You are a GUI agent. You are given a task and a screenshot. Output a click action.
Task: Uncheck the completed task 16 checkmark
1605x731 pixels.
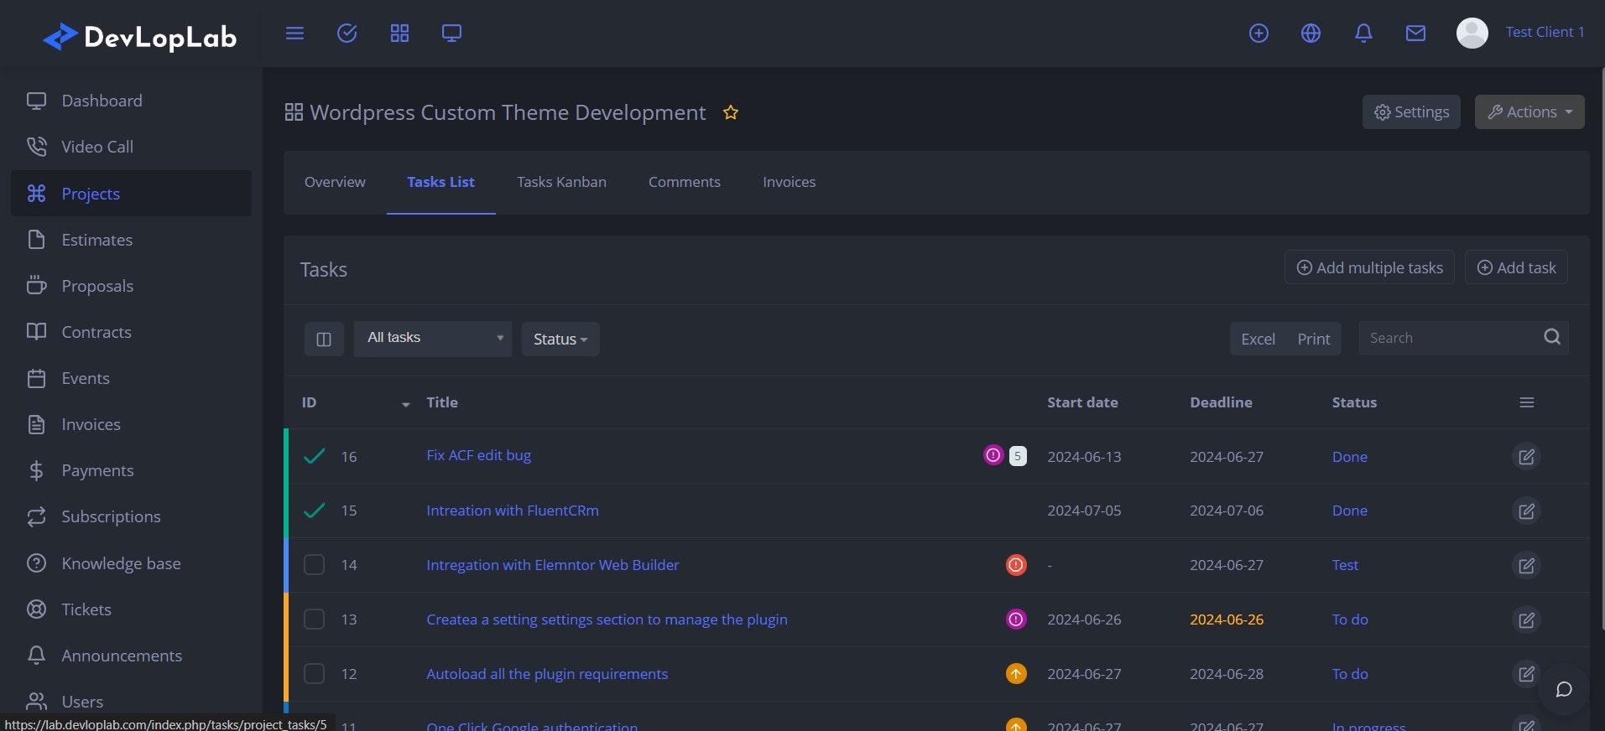314,457
